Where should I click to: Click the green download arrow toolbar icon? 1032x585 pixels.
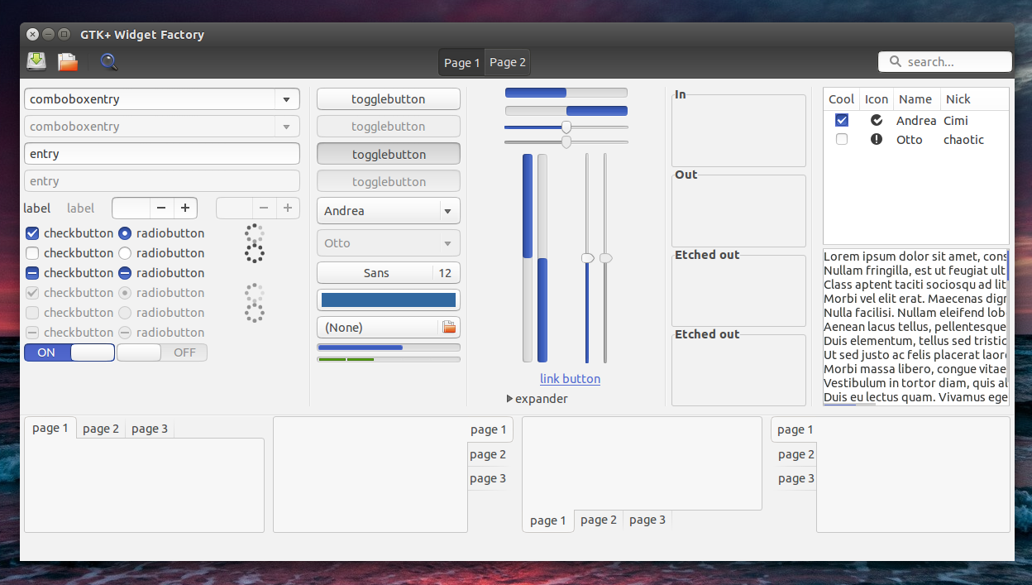36,61
